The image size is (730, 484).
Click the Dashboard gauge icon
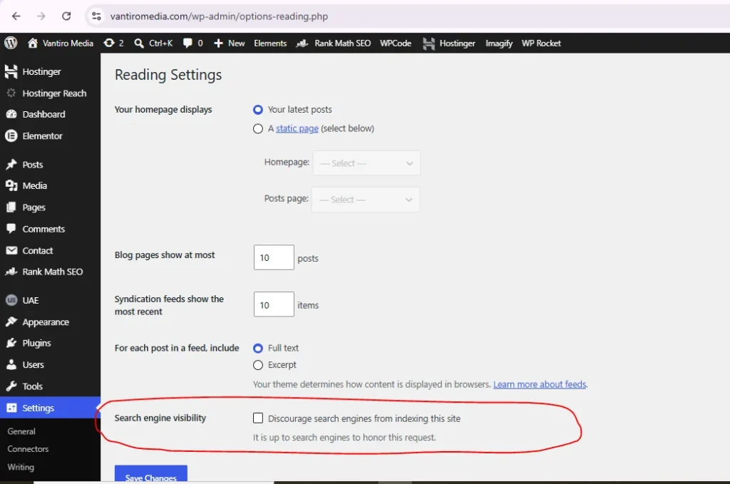point(11,114)
